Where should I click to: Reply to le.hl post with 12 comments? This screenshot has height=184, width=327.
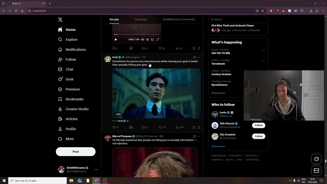coord(115,127)
